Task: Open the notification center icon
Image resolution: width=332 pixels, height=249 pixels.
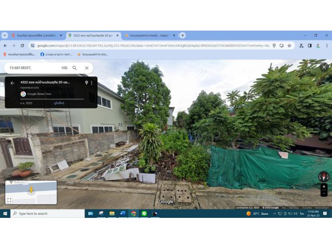Action: click(325, 214)
